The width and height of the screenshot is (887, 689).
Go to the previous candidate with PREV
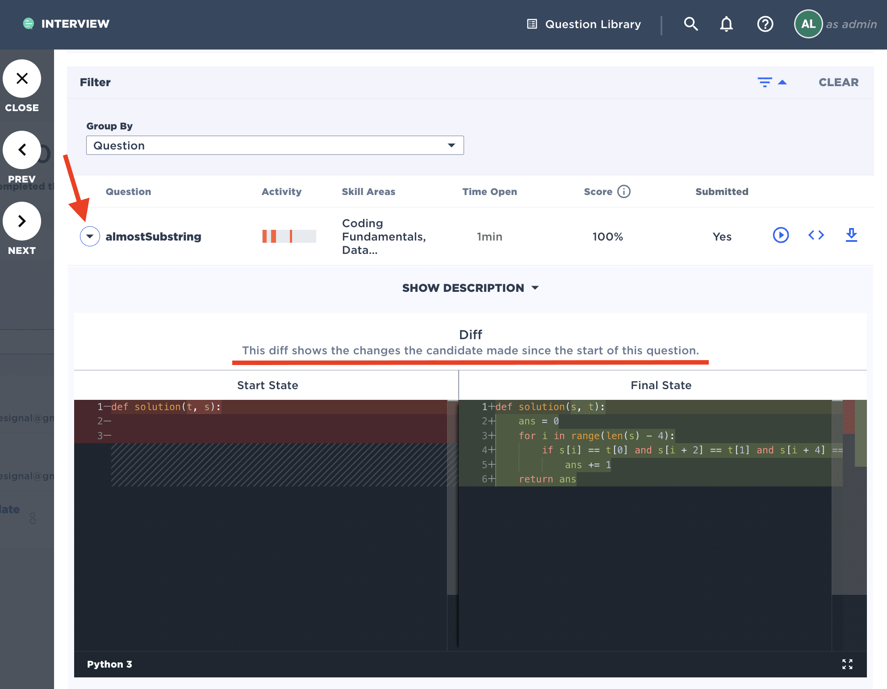[22, 150]
